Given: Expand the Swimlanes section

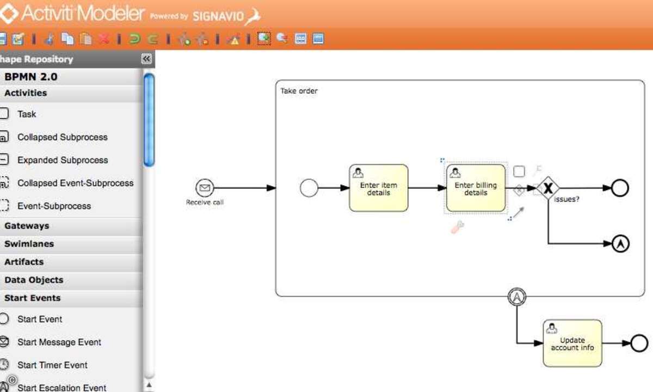Looking at the screenshot, I should pos(71,244).
